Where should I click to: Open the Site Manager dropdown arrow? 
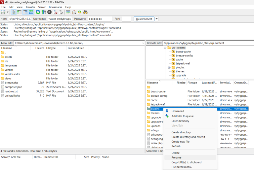8,12
